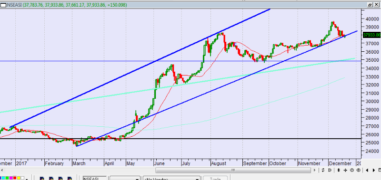
Task: Click the Trade button
Action: click(x=215, y=178)
